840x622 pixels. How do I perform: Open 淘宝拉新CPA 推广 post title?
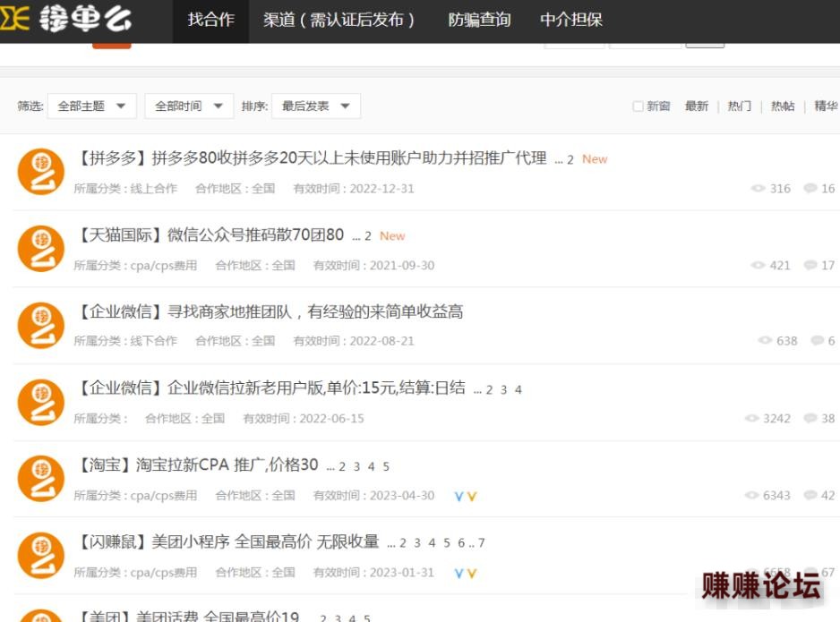coord(227,464)
